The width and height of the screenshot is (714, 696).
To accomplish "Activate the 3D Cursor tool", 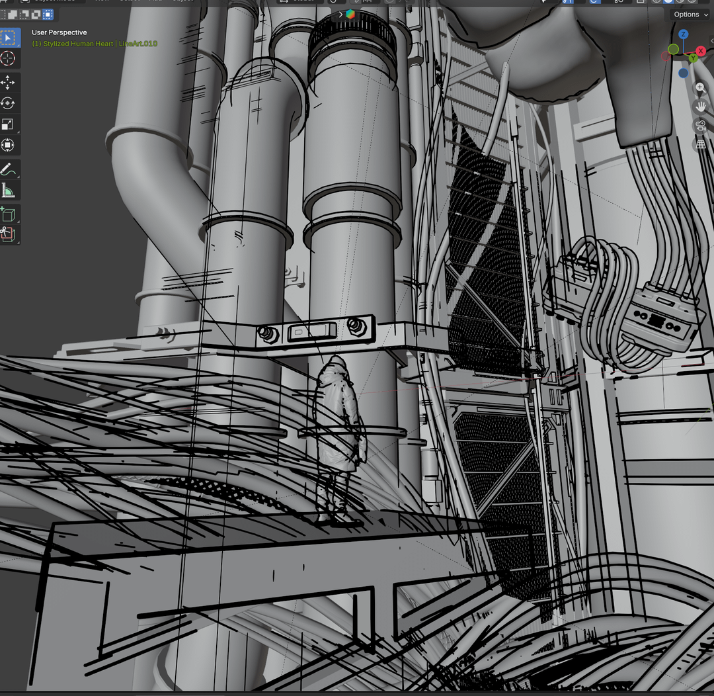I will tap(9, 59).
